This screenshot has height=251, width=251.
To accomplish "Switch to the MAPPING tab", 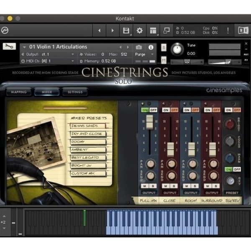I will pyautogui.click(x=19, y=92).
